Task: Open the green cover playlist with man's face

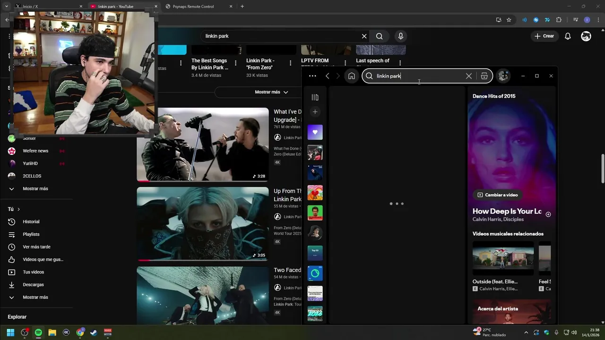Action: [x=315, y=213]
